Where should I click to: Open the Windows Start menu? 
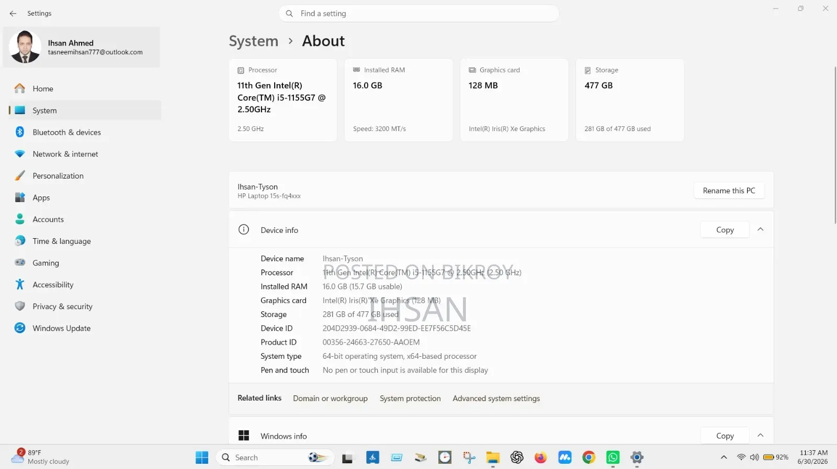[202, 458]
